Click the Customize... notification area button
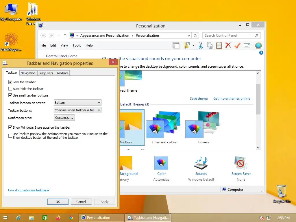The height and width of the screenshot is (222, 296). (x=64, y=118)
